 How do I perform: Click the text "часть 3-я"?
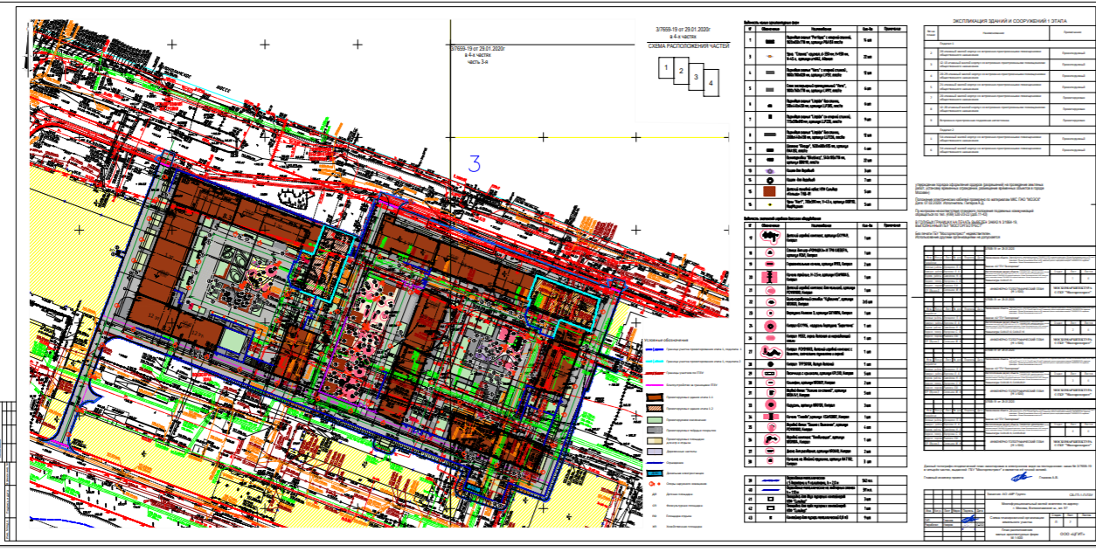tap(480, 63)
